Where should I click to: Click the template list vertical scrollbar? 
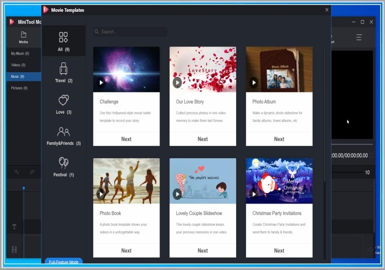click(x=325, y=113)
